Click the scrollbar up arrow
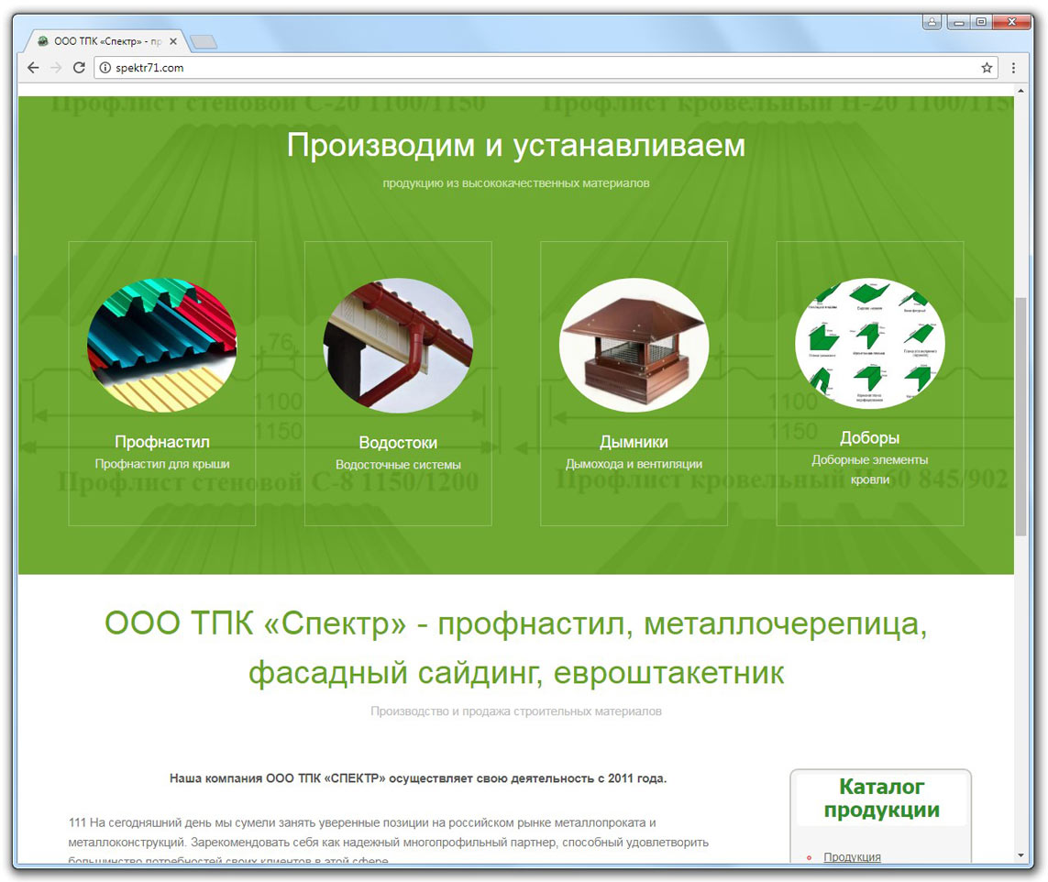1048x882 pixels. [x=1020, y=90]
